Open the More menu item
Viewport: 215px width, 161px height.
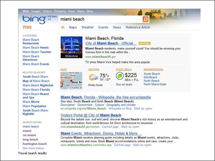tap(90, 11)
